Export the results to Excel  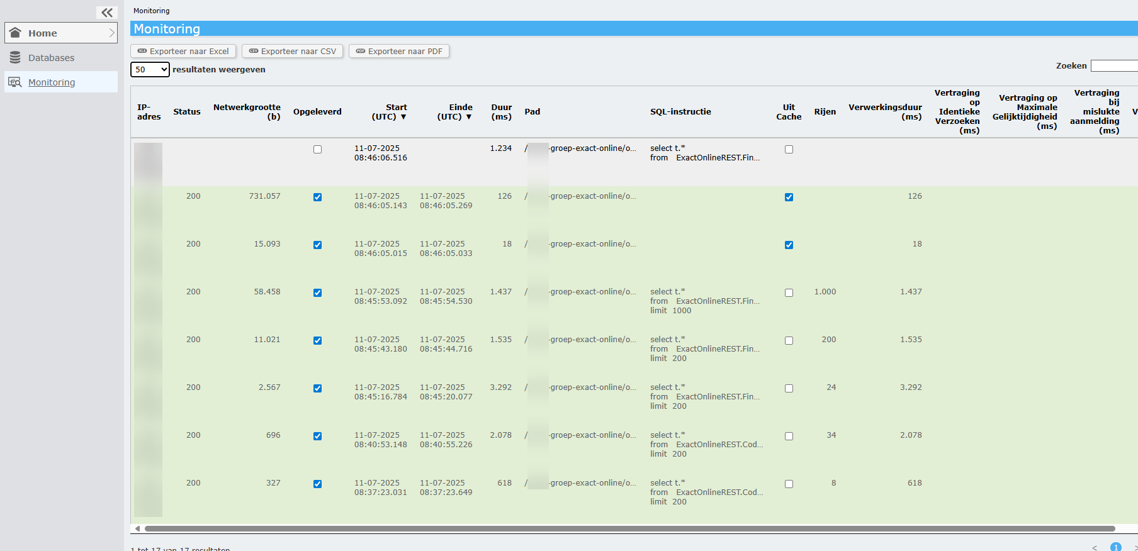(x=183, y=51)
